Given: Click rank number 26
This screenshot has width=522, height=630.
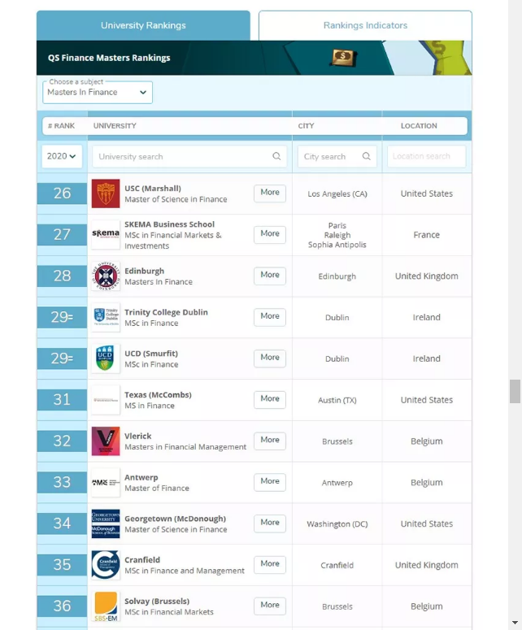Looking at the screenshot, I should point(62,193).
